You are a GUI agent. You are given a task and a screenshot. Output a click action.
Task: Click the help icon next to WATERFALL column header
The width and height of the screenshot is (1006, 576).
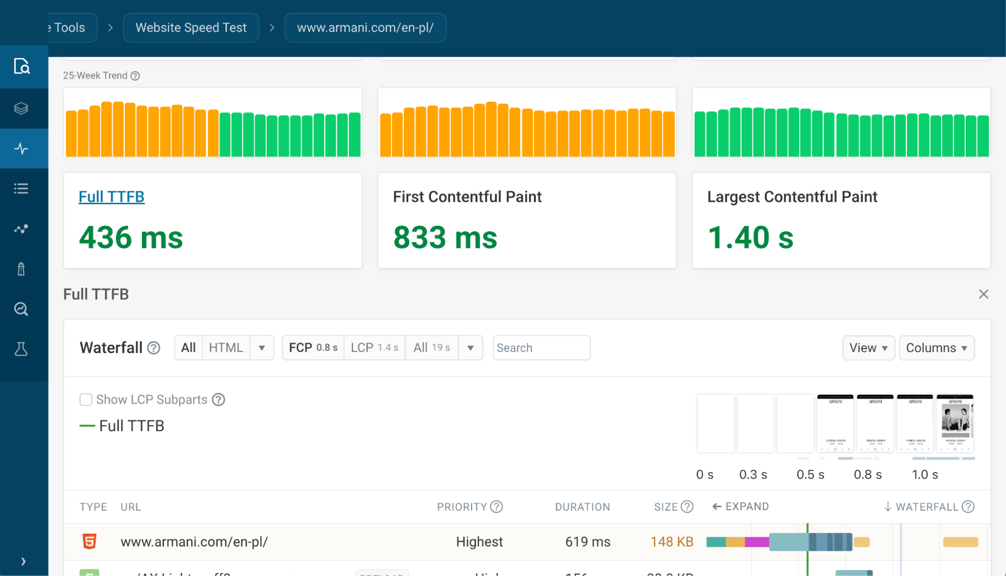coord(968,507)
